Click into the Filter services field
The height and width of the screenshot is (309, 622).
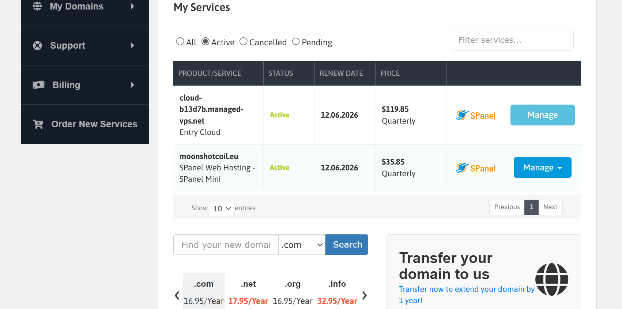(x=513, y=40)
